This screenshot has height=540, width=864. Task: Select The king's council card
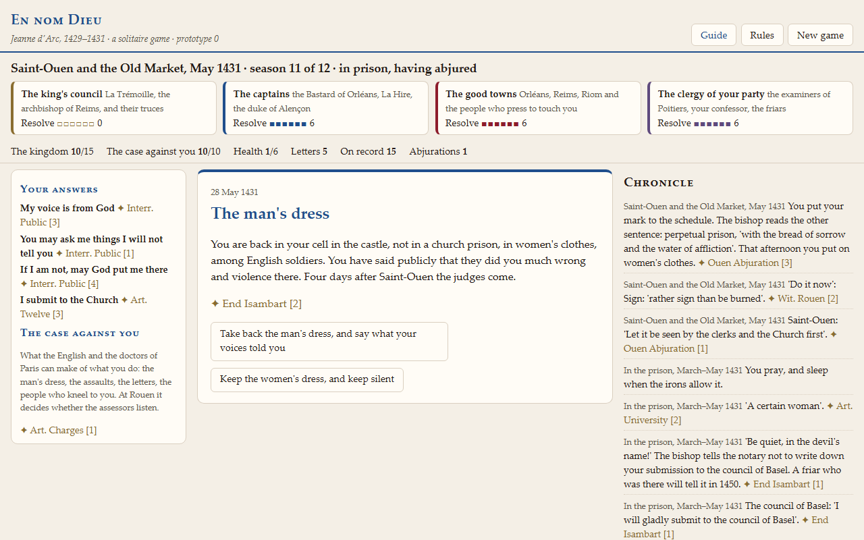point(113,109)
